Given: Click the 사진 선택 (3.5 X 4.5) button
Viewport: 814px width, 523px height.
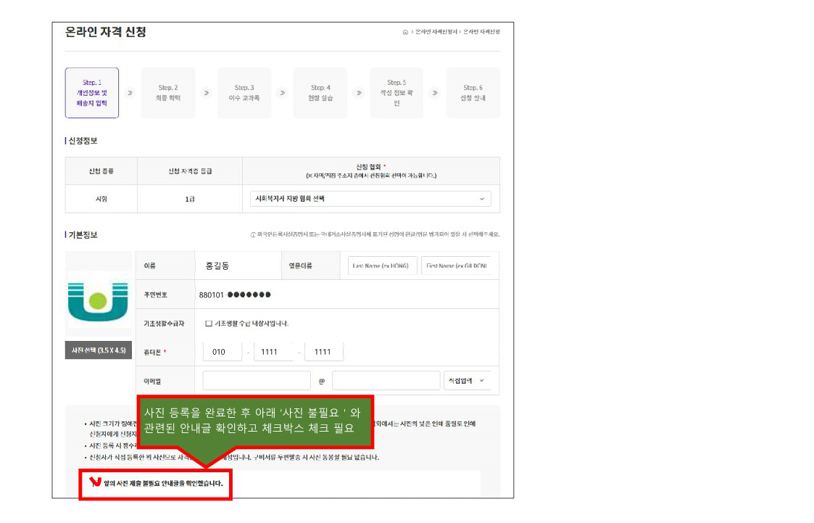Looking at the screenshot, I should [98, 350].
